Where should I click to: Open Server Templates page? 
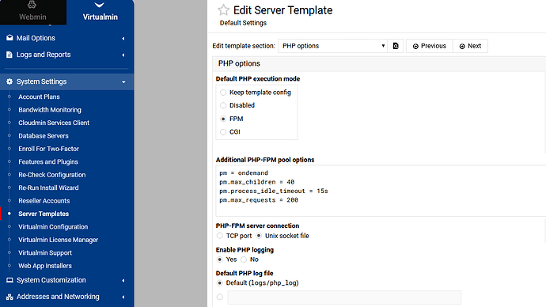[x=44, y=214]
